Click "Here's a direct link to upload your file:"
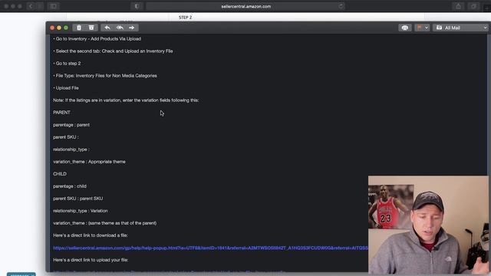The image size is (491, 276). pos(91,260)
